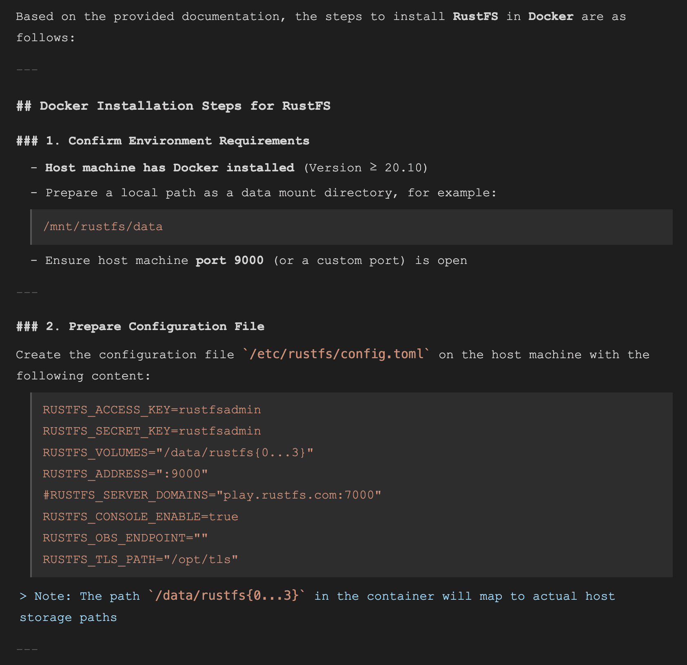
Task: Click the inline /data/rustfs{0...3} path in note
Action: tap(226, 596)
